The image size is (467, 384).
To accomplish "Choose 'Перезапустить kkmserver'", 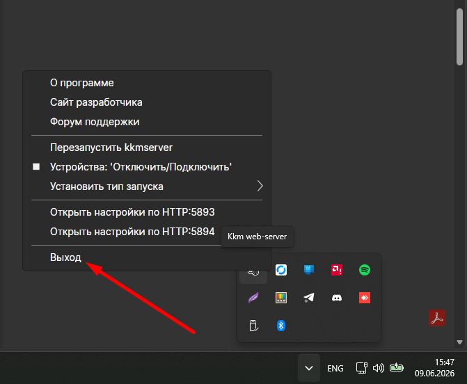I will 147,147.
